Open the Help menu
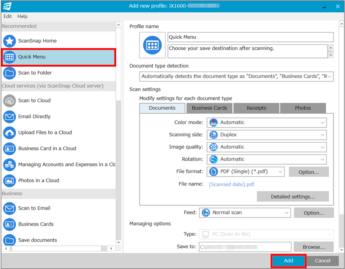 pos(23,16)
